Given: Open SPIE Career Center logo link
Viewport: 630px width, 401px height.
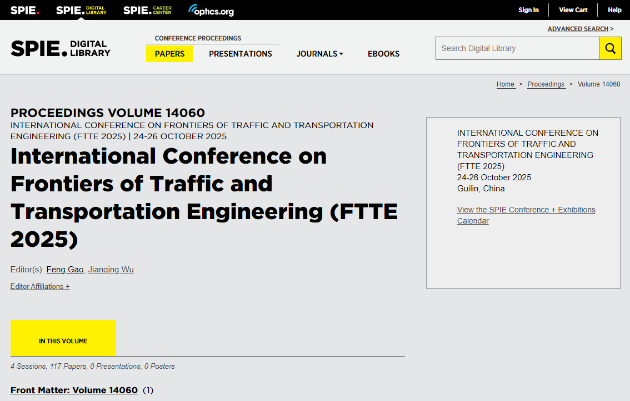Looking at the screenshot, I should click(147, 10).
